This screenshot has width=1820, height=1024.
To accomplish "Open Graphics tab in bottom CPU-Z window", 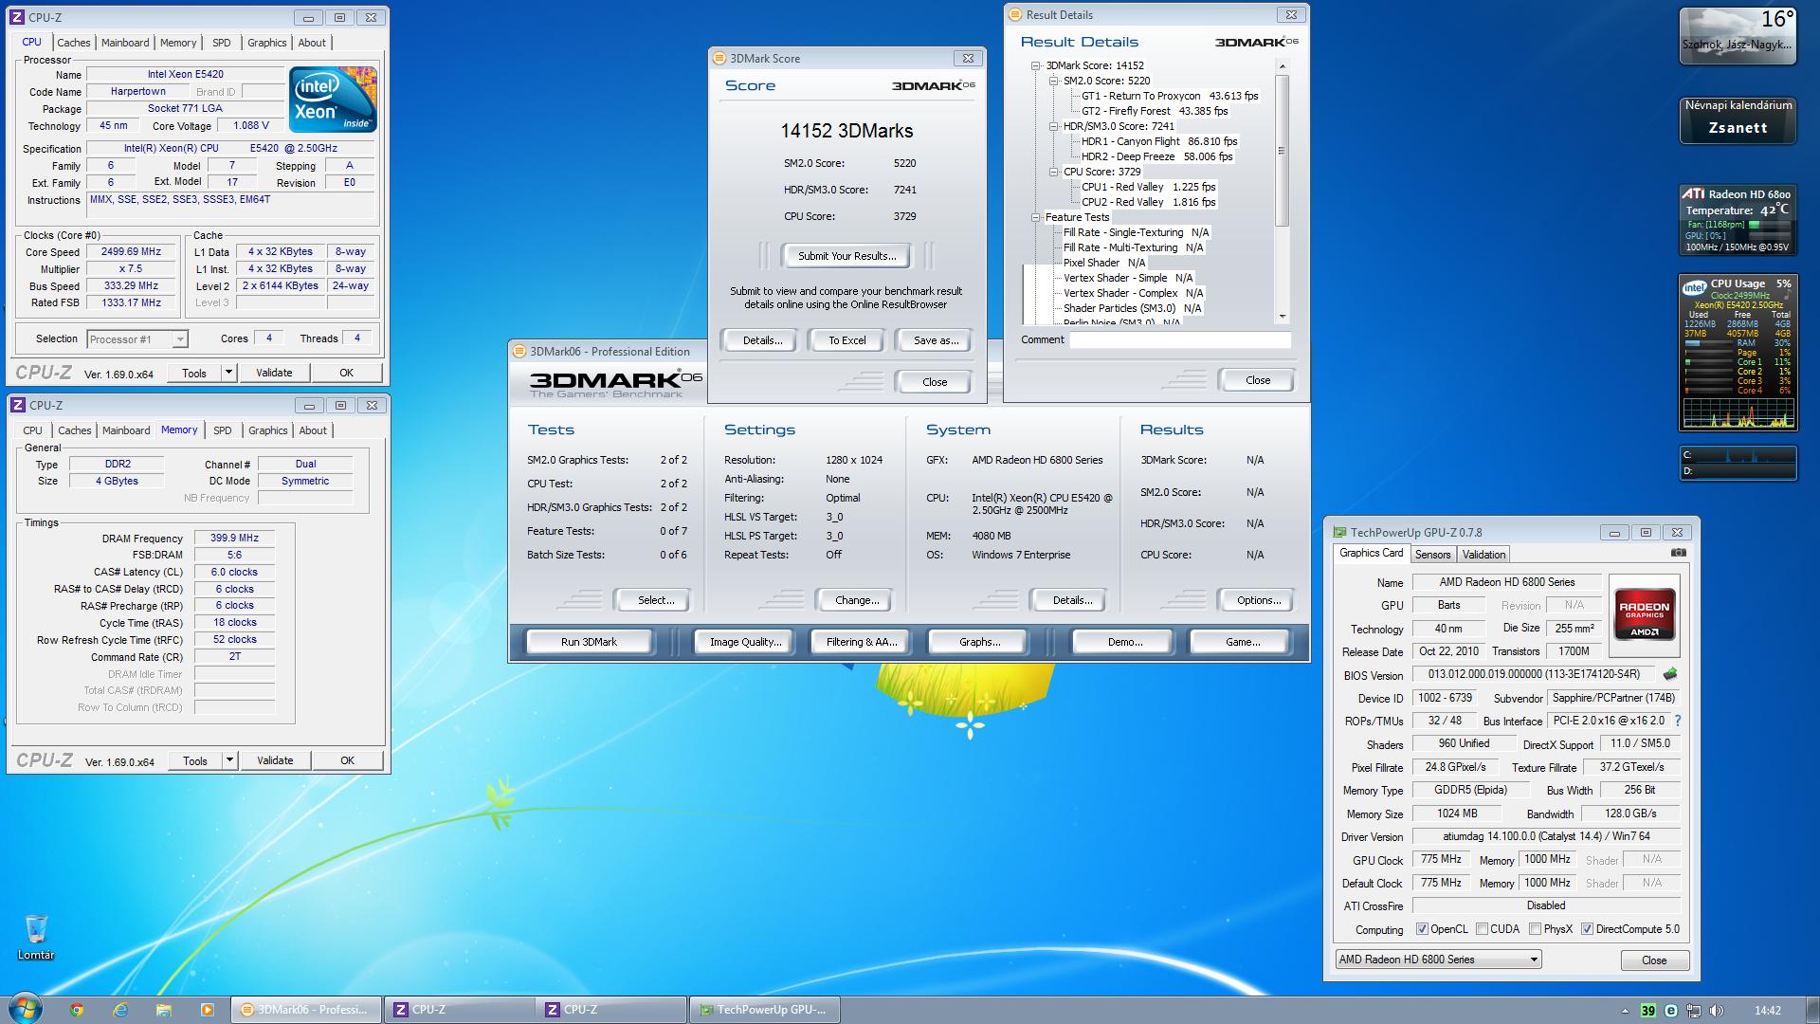I will tap(267, 430).
